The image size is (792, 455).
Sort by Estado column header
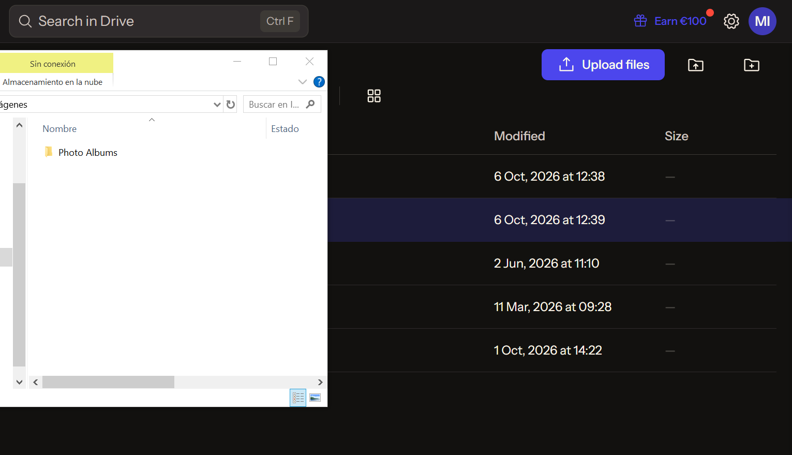285,129
